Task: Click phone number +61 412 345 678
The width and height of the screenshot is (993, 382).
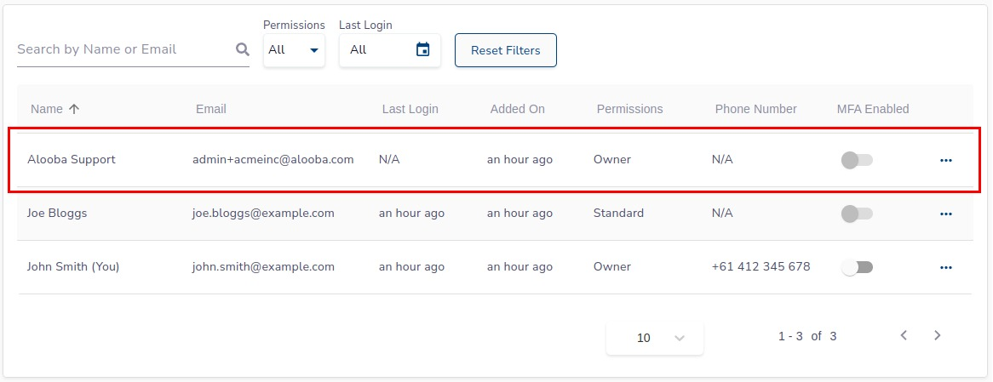Action: [761, 267]
